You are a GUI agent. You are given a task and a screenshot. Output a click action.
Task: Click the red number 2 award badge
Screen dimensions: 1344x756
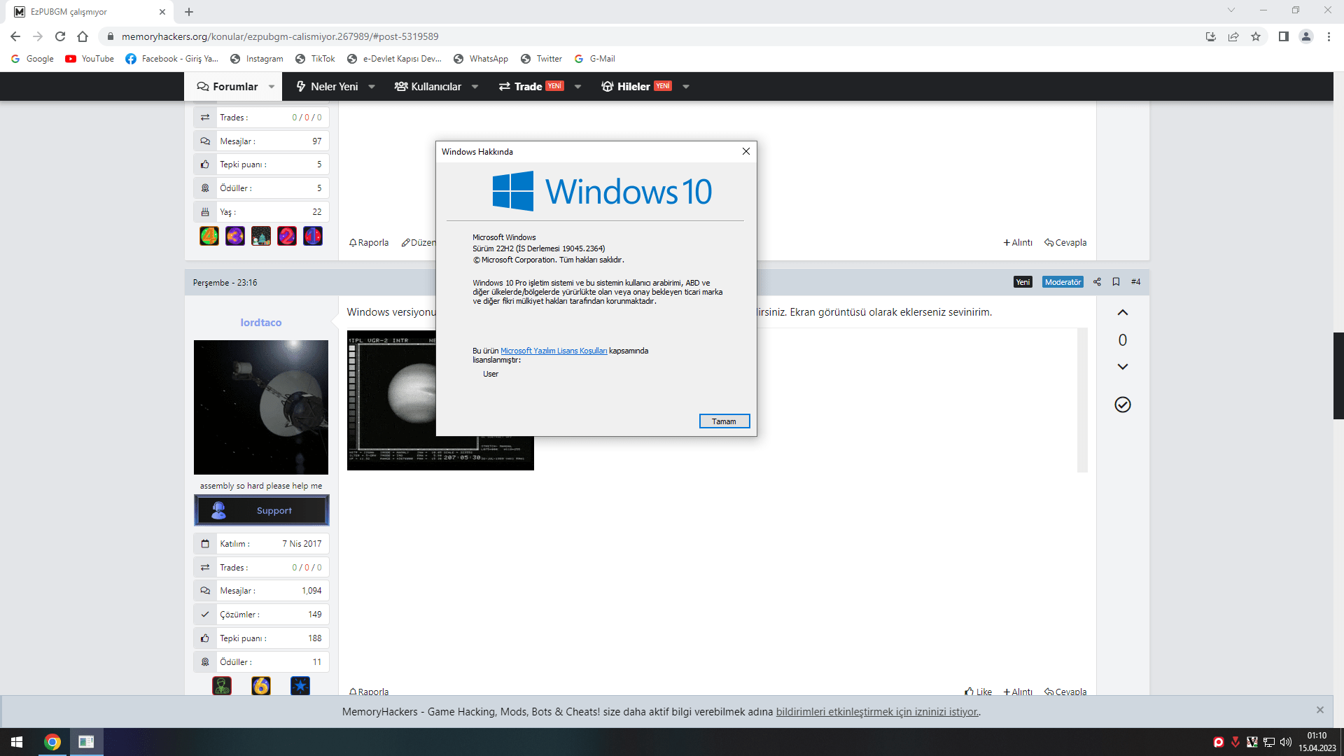click(x=287, y=236)
